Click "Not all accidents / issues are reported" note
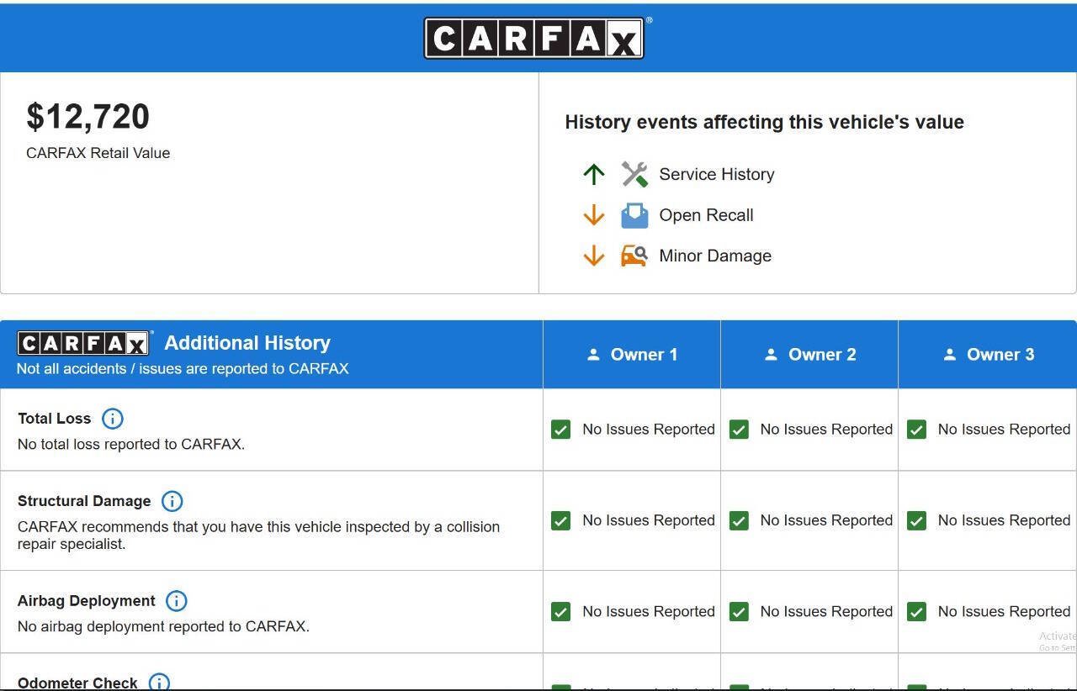 click(x=183, y=368)
